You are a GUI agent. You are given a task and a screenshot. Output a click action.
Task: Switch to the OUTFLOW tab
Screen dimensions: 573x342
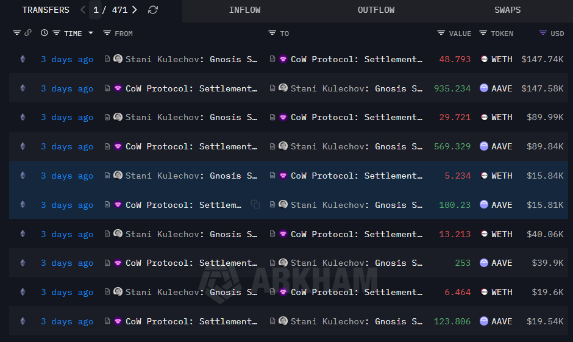coord(376,10)
